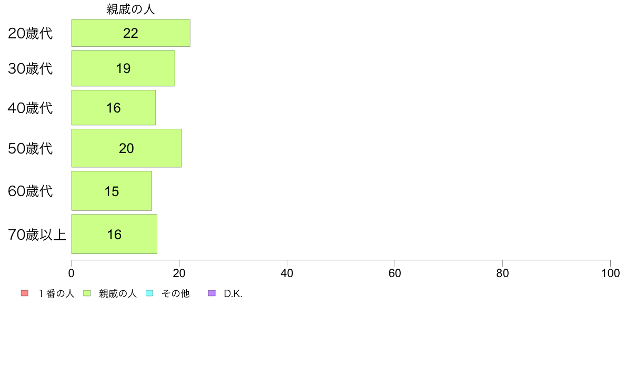This screenshot has height=387, width=625.
Task: Click the 親戚の人 chart title
Action: click(x=131, y=9)
